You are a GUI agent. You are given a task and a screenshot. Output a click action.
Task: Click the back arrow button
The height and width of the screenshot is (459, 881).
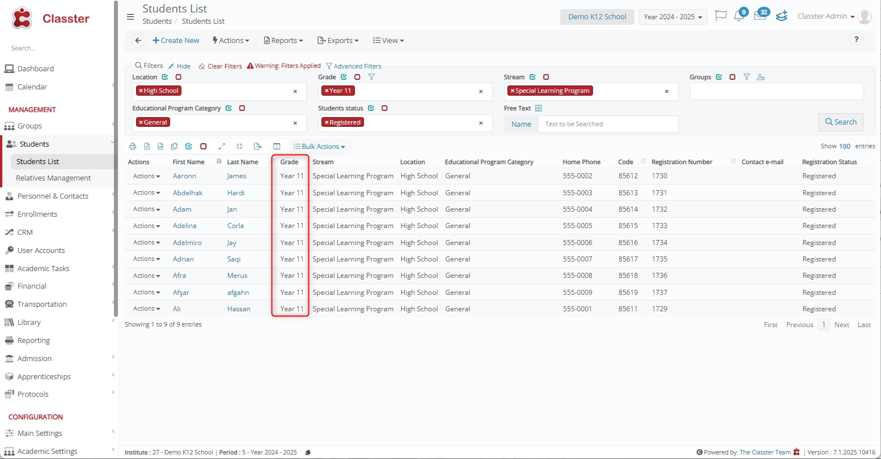click(138, 41)
